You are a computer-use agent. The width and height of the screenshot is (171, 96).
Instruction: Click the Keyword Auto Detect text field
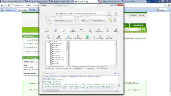tap(64, 17)
